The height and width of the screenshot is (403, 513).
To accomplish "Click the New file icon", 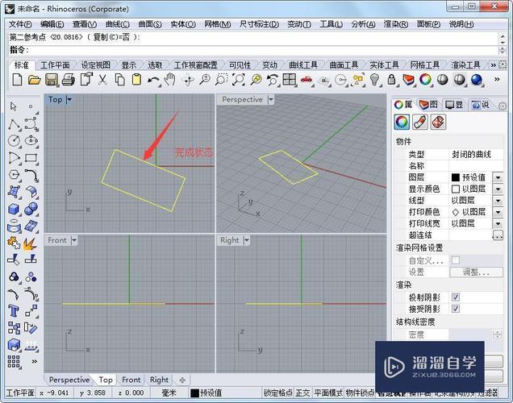I will click(x=17, y=80).
